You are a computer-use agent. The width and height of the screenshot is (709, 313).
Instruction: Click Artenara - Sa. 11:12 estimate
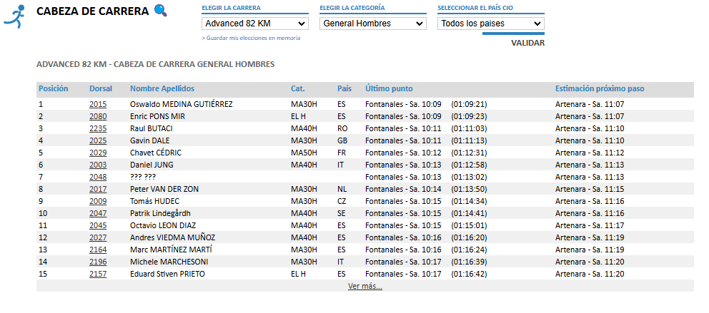coord(590,153)
